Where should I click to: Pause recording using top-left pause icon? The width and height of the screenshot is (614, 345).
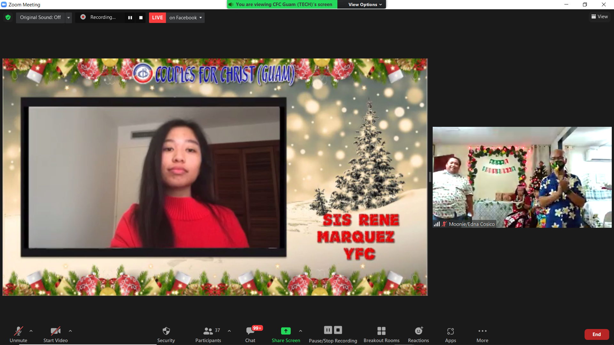[130, 18]
